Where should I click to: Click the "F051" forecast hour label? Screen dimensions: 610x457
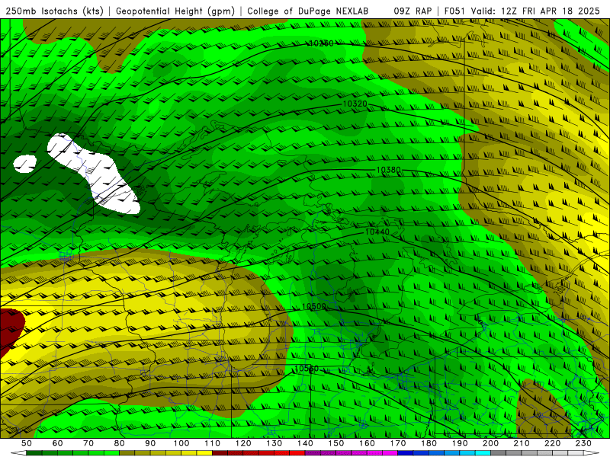pyautogui.click(x=454, y=11)
